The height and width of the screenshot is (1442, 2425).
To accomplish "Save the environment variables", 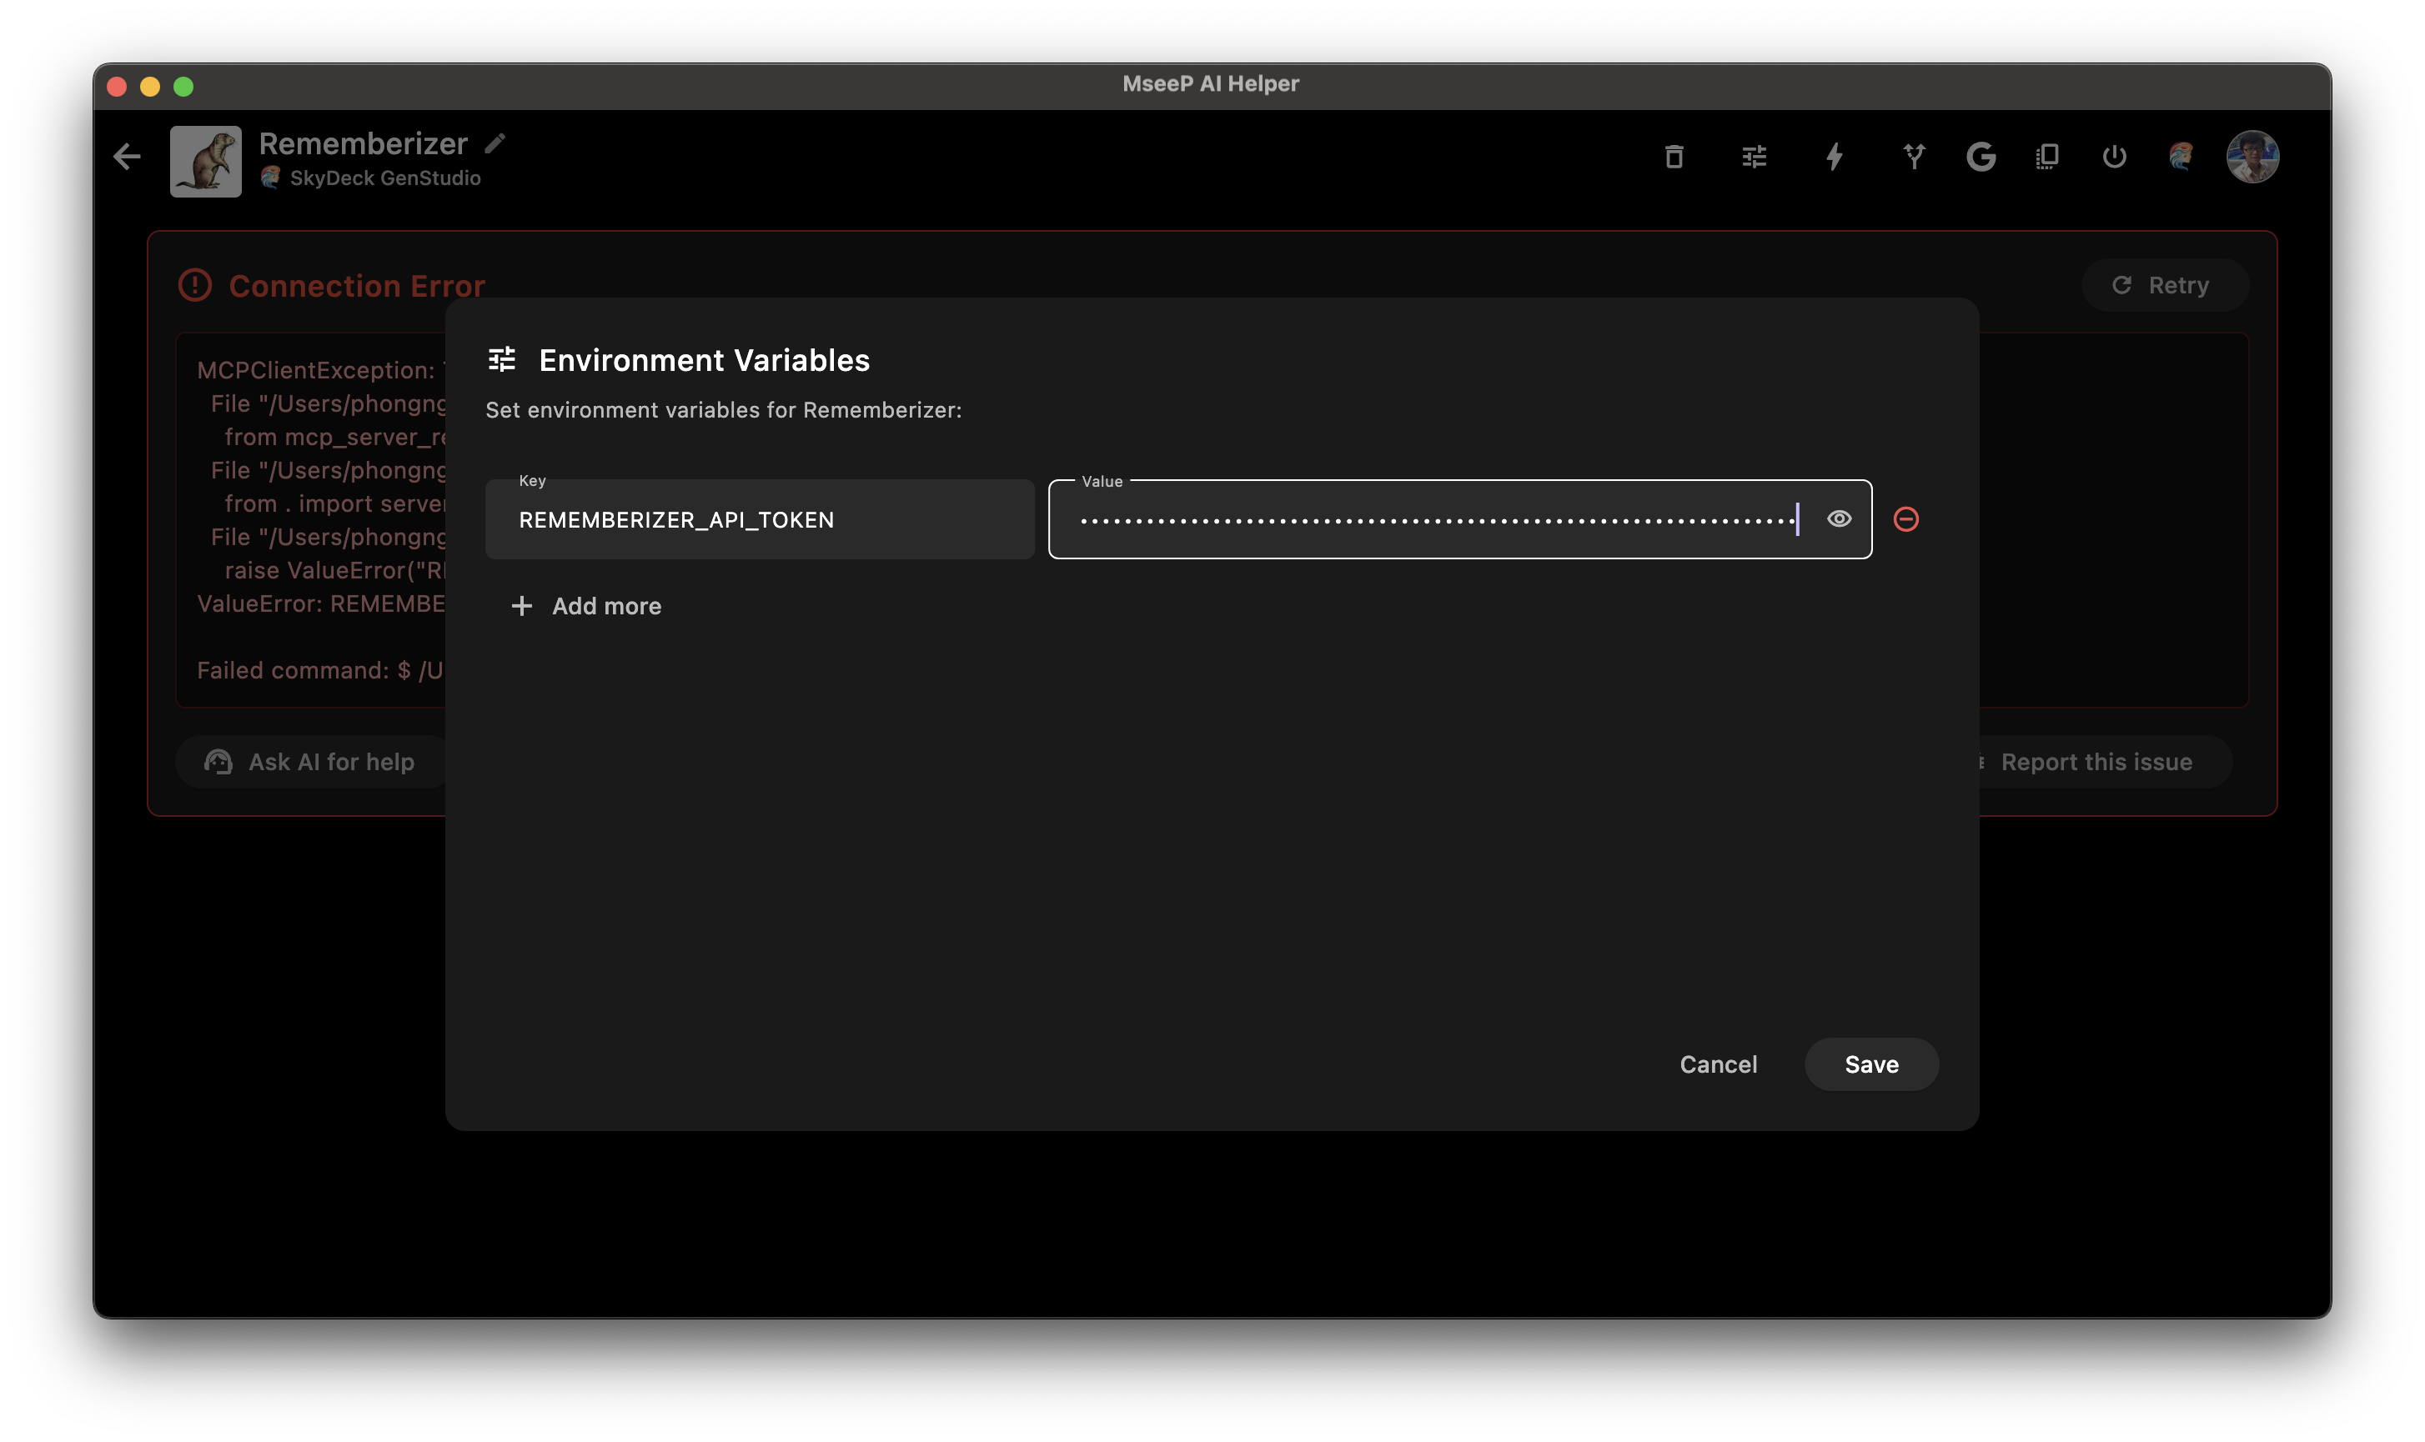I will click(1871, 1064).
